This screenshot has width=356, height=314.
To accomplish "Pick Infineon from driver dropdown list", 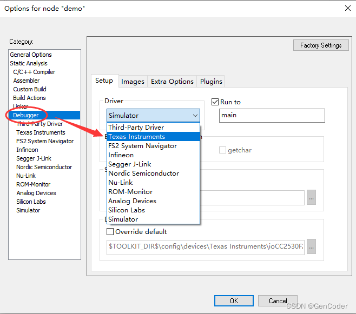I will [153, 155].
